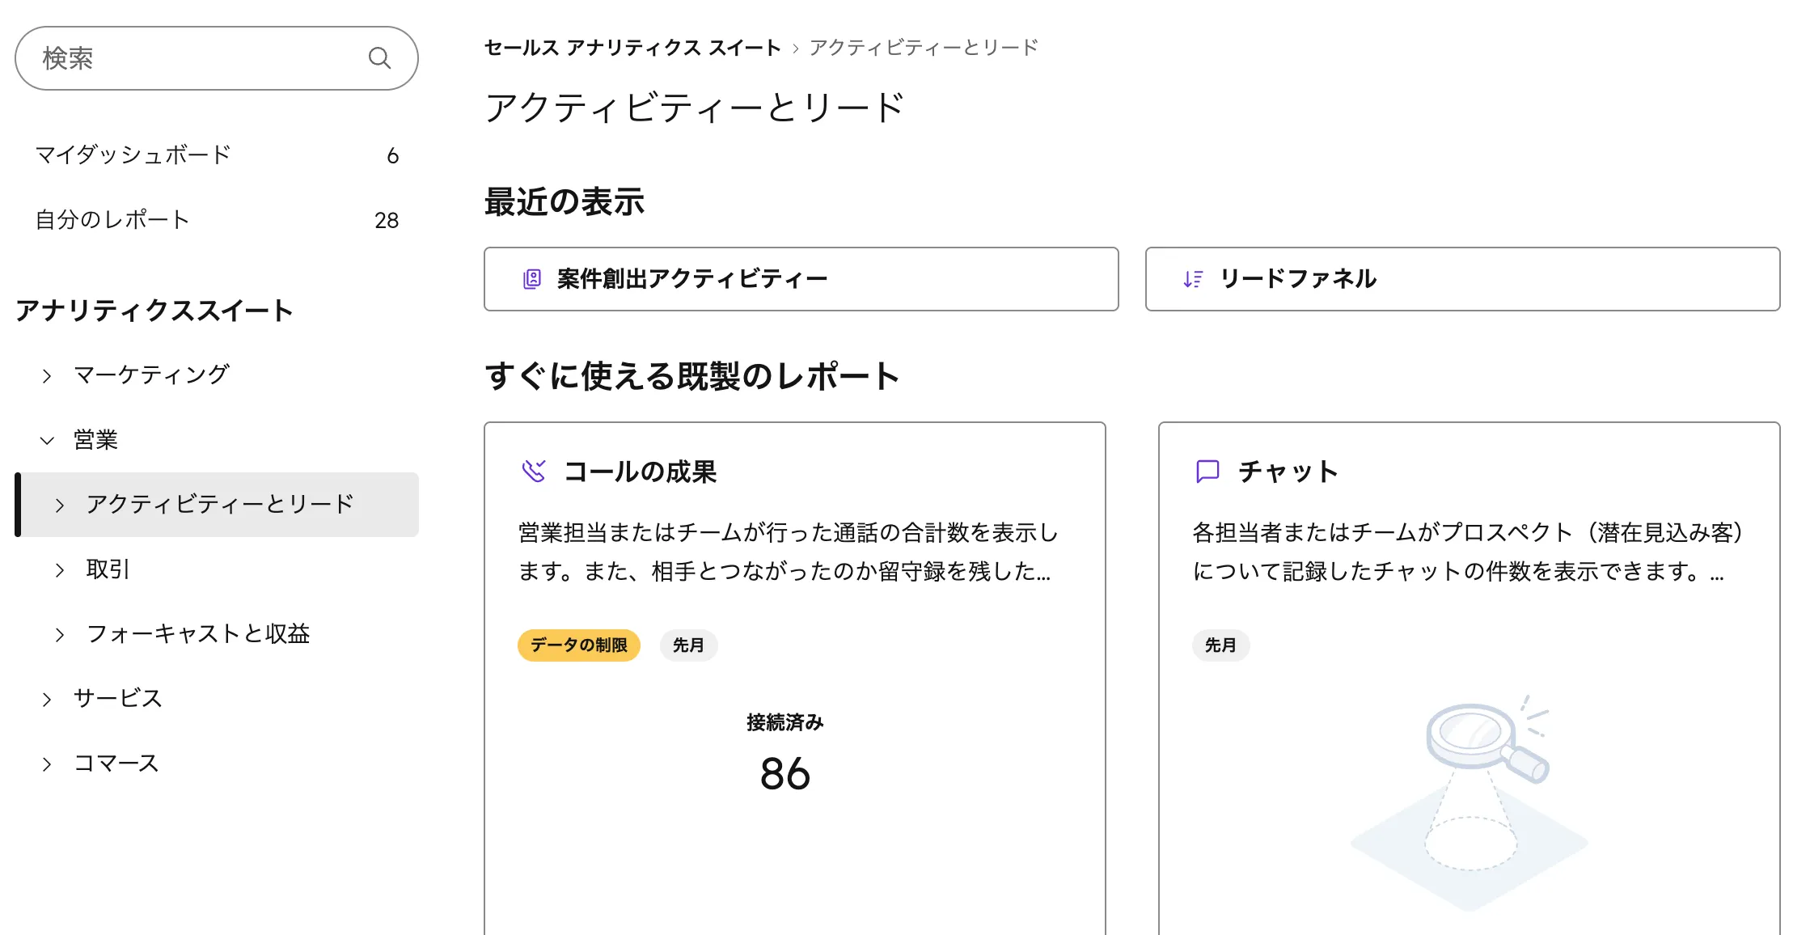Image resolution: width=1810 pixels, height=935 pixels.
Task: Navigate to セールス アナリティクス スイート breadcrumb
Action: (632, 47)
